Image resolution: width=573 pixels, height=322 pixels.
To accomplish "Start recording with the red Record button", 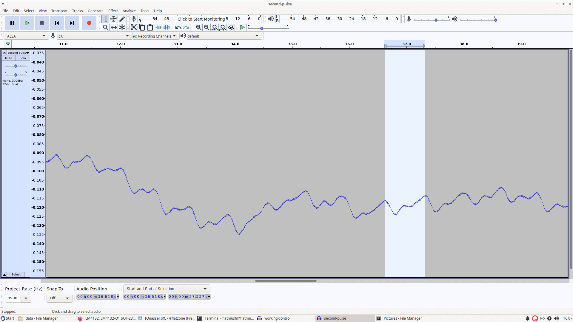I will coord(89,23).
